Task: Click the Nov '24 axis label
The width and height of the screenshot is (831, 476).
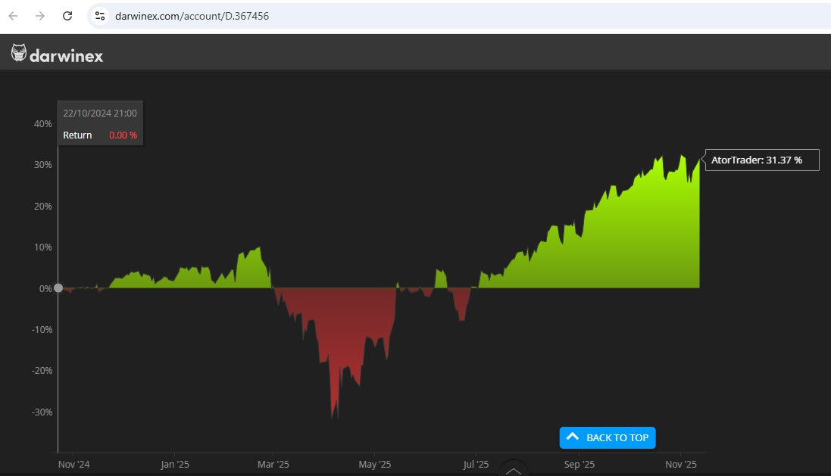Action: (73, 465)
